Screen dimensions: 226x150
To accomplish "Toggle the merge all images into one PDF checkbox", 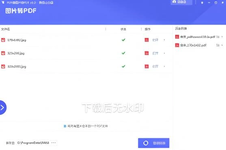I will coord(65,126).
